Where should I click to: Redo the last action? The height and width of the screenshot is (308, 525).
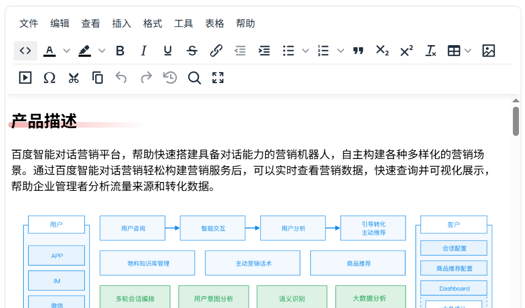tap(146, 78)
